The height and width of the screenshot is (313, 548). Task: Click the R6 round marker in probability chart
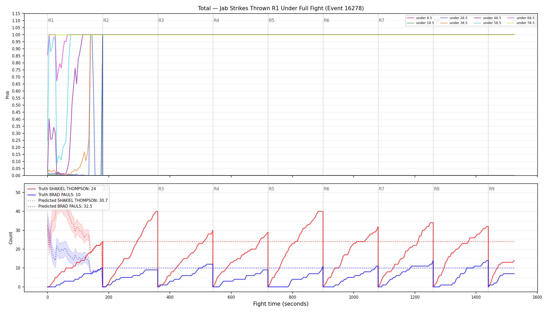pyautogui.click(x=326, y=20)
